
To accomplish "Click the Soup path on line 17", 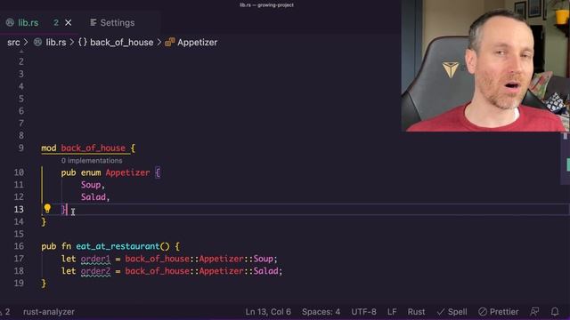I will tap(264, 259).
